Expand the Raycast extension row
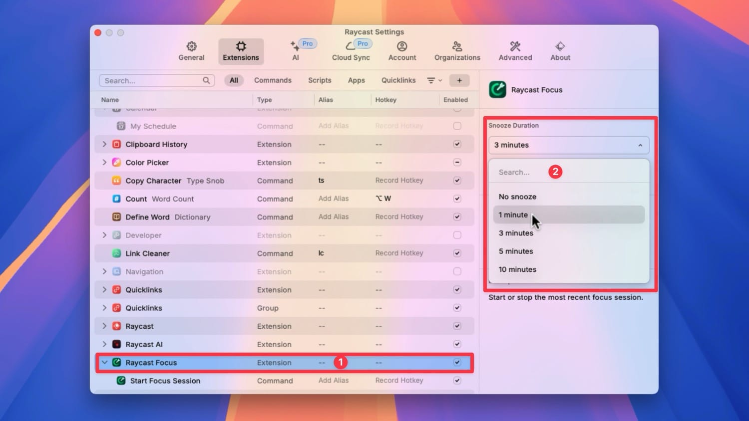Viewport: 749px width, 421px height. coord(104,326)
